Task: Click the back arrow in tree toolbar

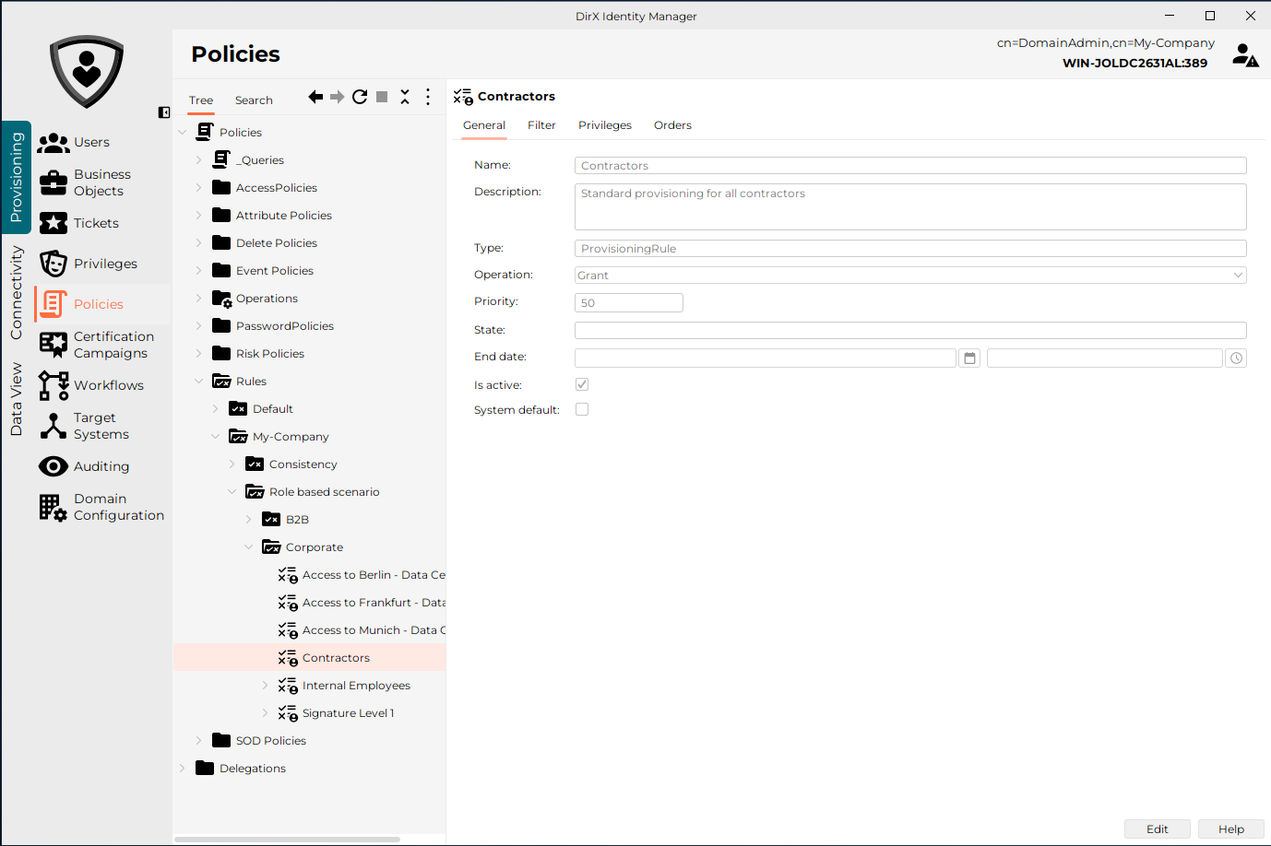Action: coord(315,97)
